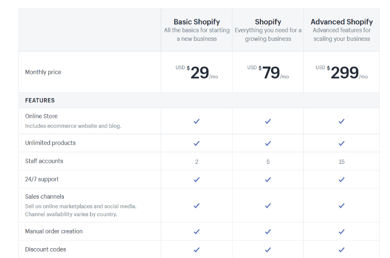Click Unlimited products checkmark under Shopify plan

[x=268, y=143]
